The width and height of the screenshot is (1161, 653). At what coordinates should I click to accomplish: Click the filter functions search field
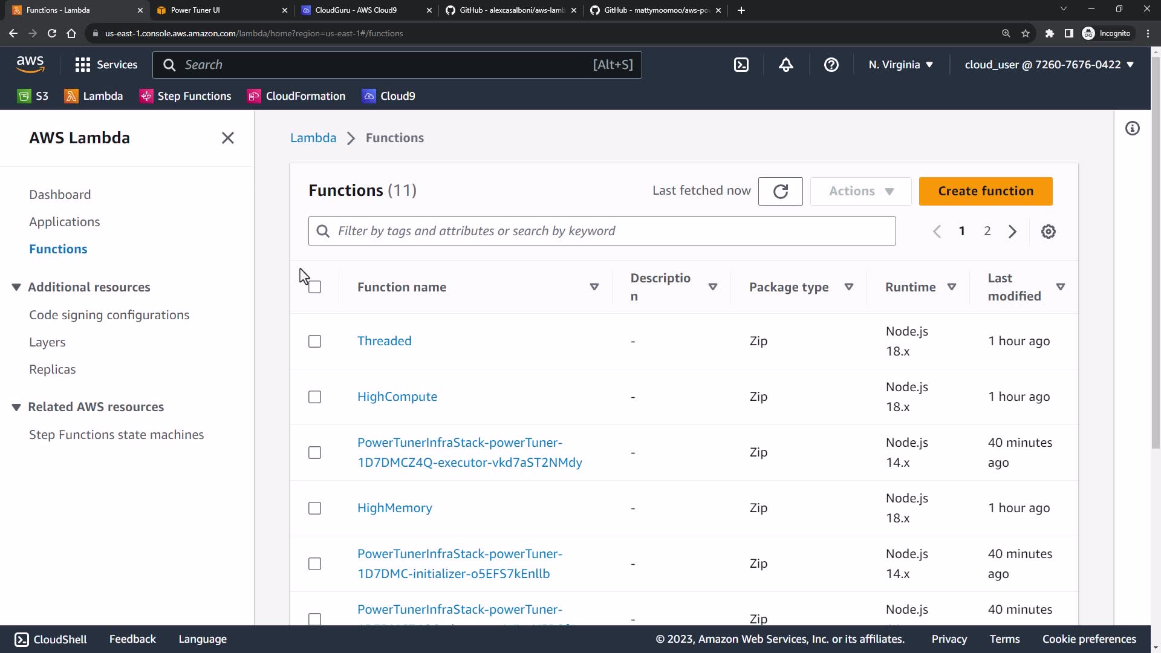tap(601, 231)
